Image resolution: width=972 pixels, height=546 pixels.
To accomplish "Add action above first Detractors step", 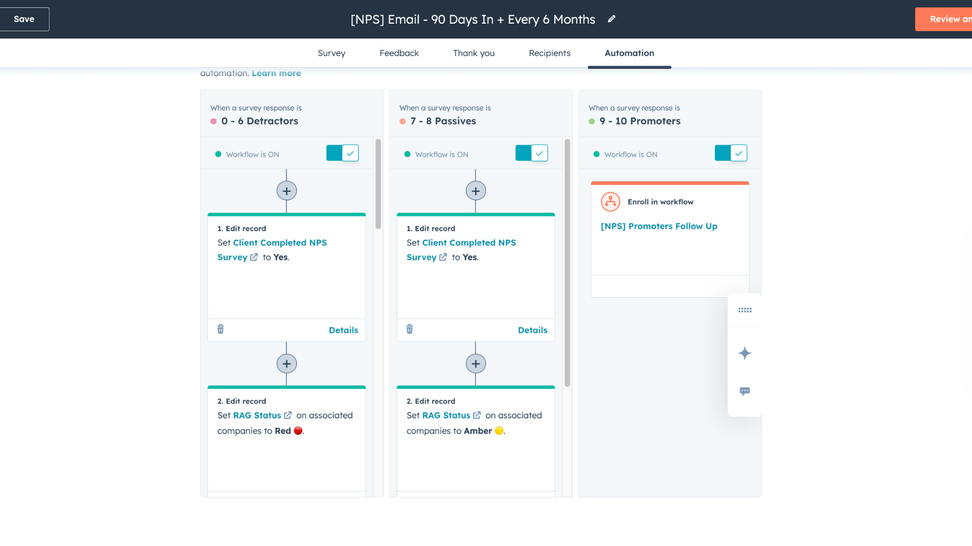I will [287, 191].
